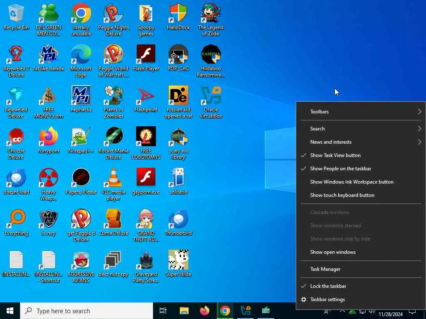Enable Show Windows Ink Workspace button
Screen dimensions: 426x319
click(x=361, y=182)
